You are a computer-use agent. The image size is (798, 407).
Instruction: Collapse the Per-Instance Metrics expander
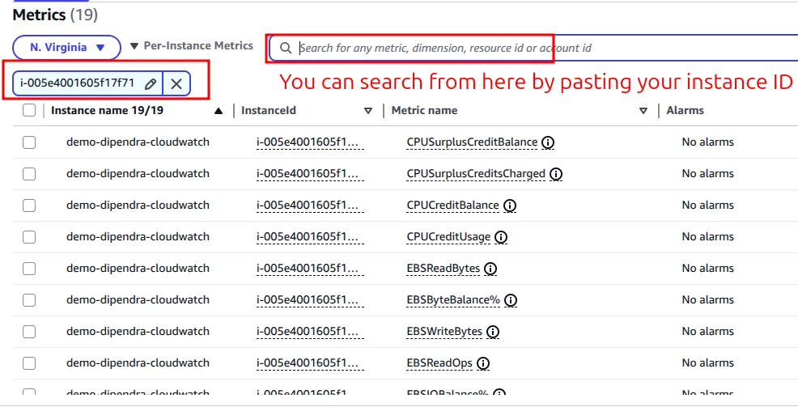click(191, 46)
